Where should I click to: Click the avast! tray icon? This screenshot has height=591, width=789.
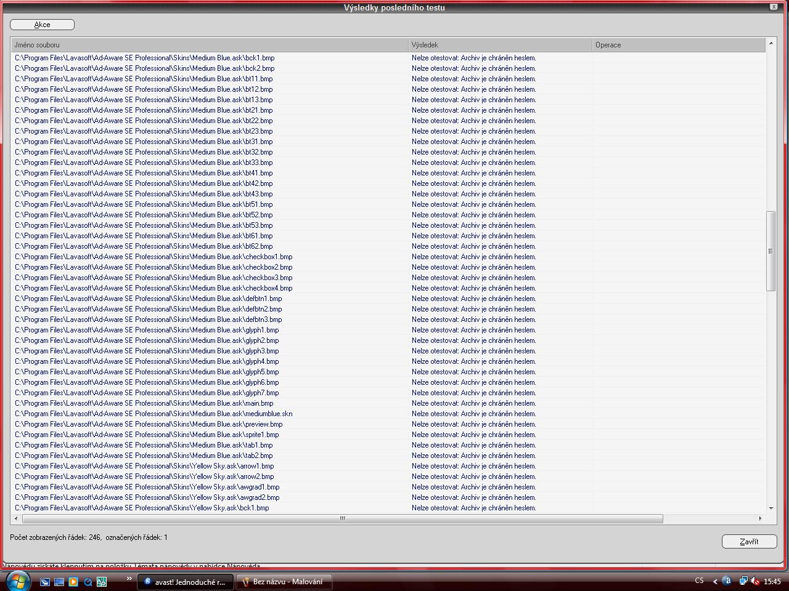727,581
